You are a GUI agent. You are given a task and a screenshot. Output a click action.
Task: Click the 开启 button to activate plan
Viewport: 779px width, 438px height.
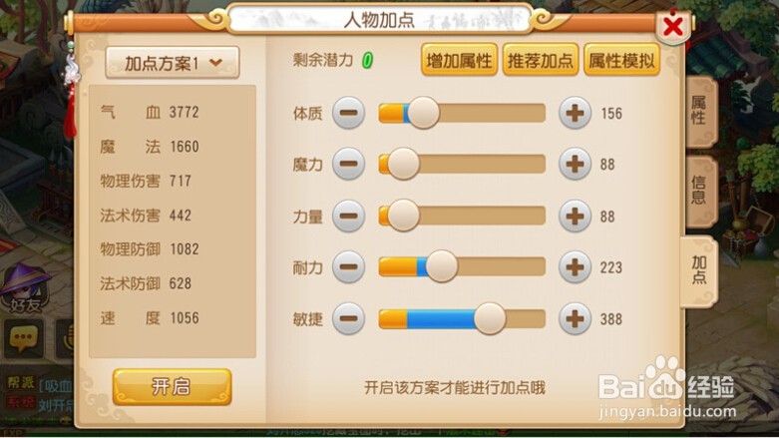(x=172, y=387)
